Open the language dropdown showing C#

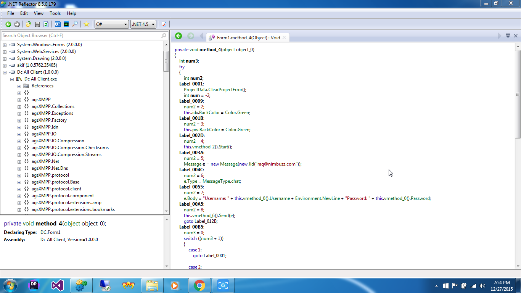coord(111,24)
